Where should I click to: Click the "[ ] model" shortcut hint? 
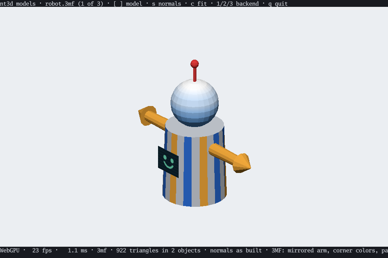click(x=128, y=4)
